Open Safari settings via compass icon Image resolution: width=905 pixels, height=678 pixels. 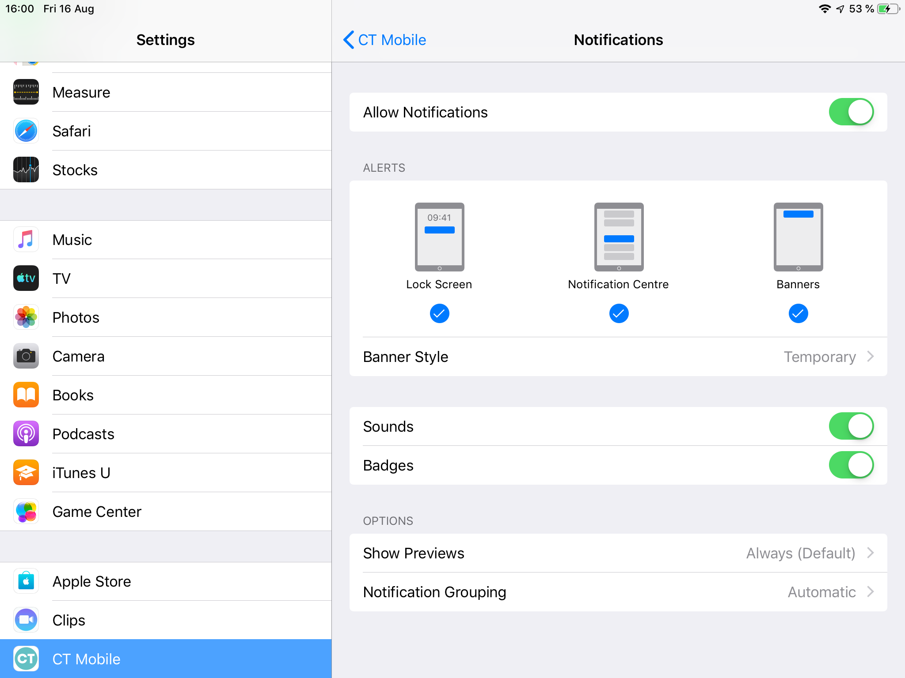pos(26,131)
